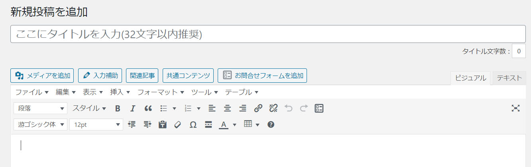This screenshot has height=167, width=531.
Task: Open the special character (Omega) picker
Action: (193, 124)
